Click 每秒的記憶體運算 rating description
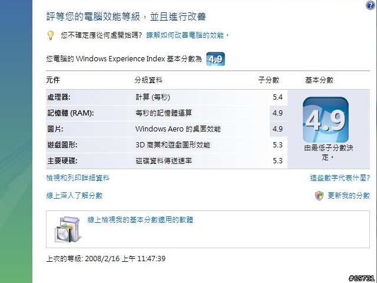 (164, 113)
